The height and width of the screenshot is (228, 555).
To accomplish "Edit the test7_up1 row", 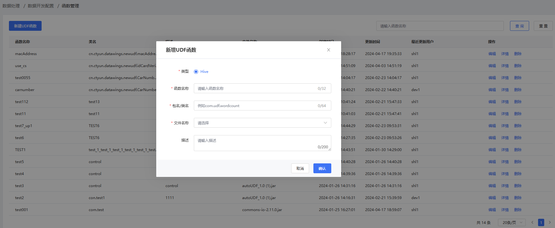I will [x=492, y=126].
